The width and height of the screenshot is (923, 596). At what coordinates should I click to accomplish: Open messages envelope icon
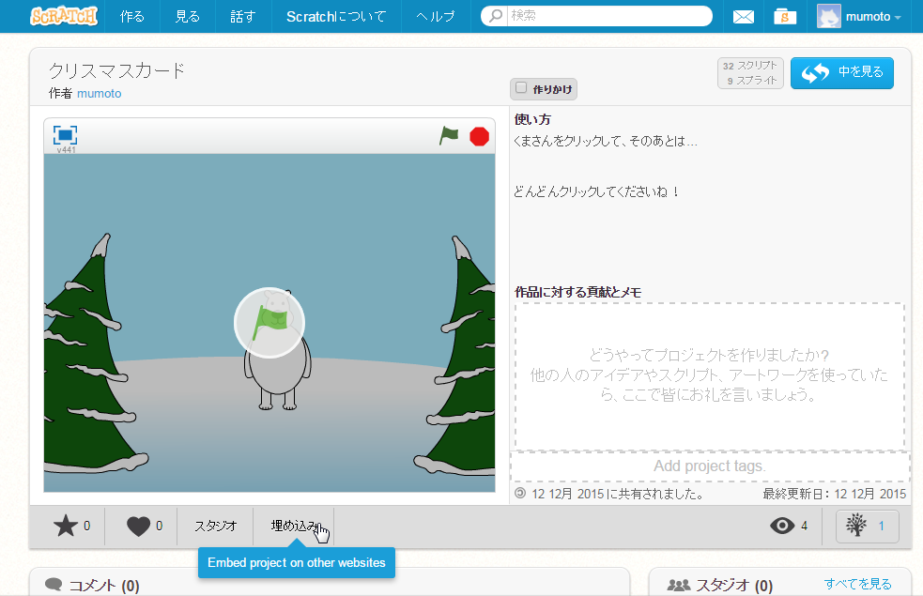click(744, 17)
